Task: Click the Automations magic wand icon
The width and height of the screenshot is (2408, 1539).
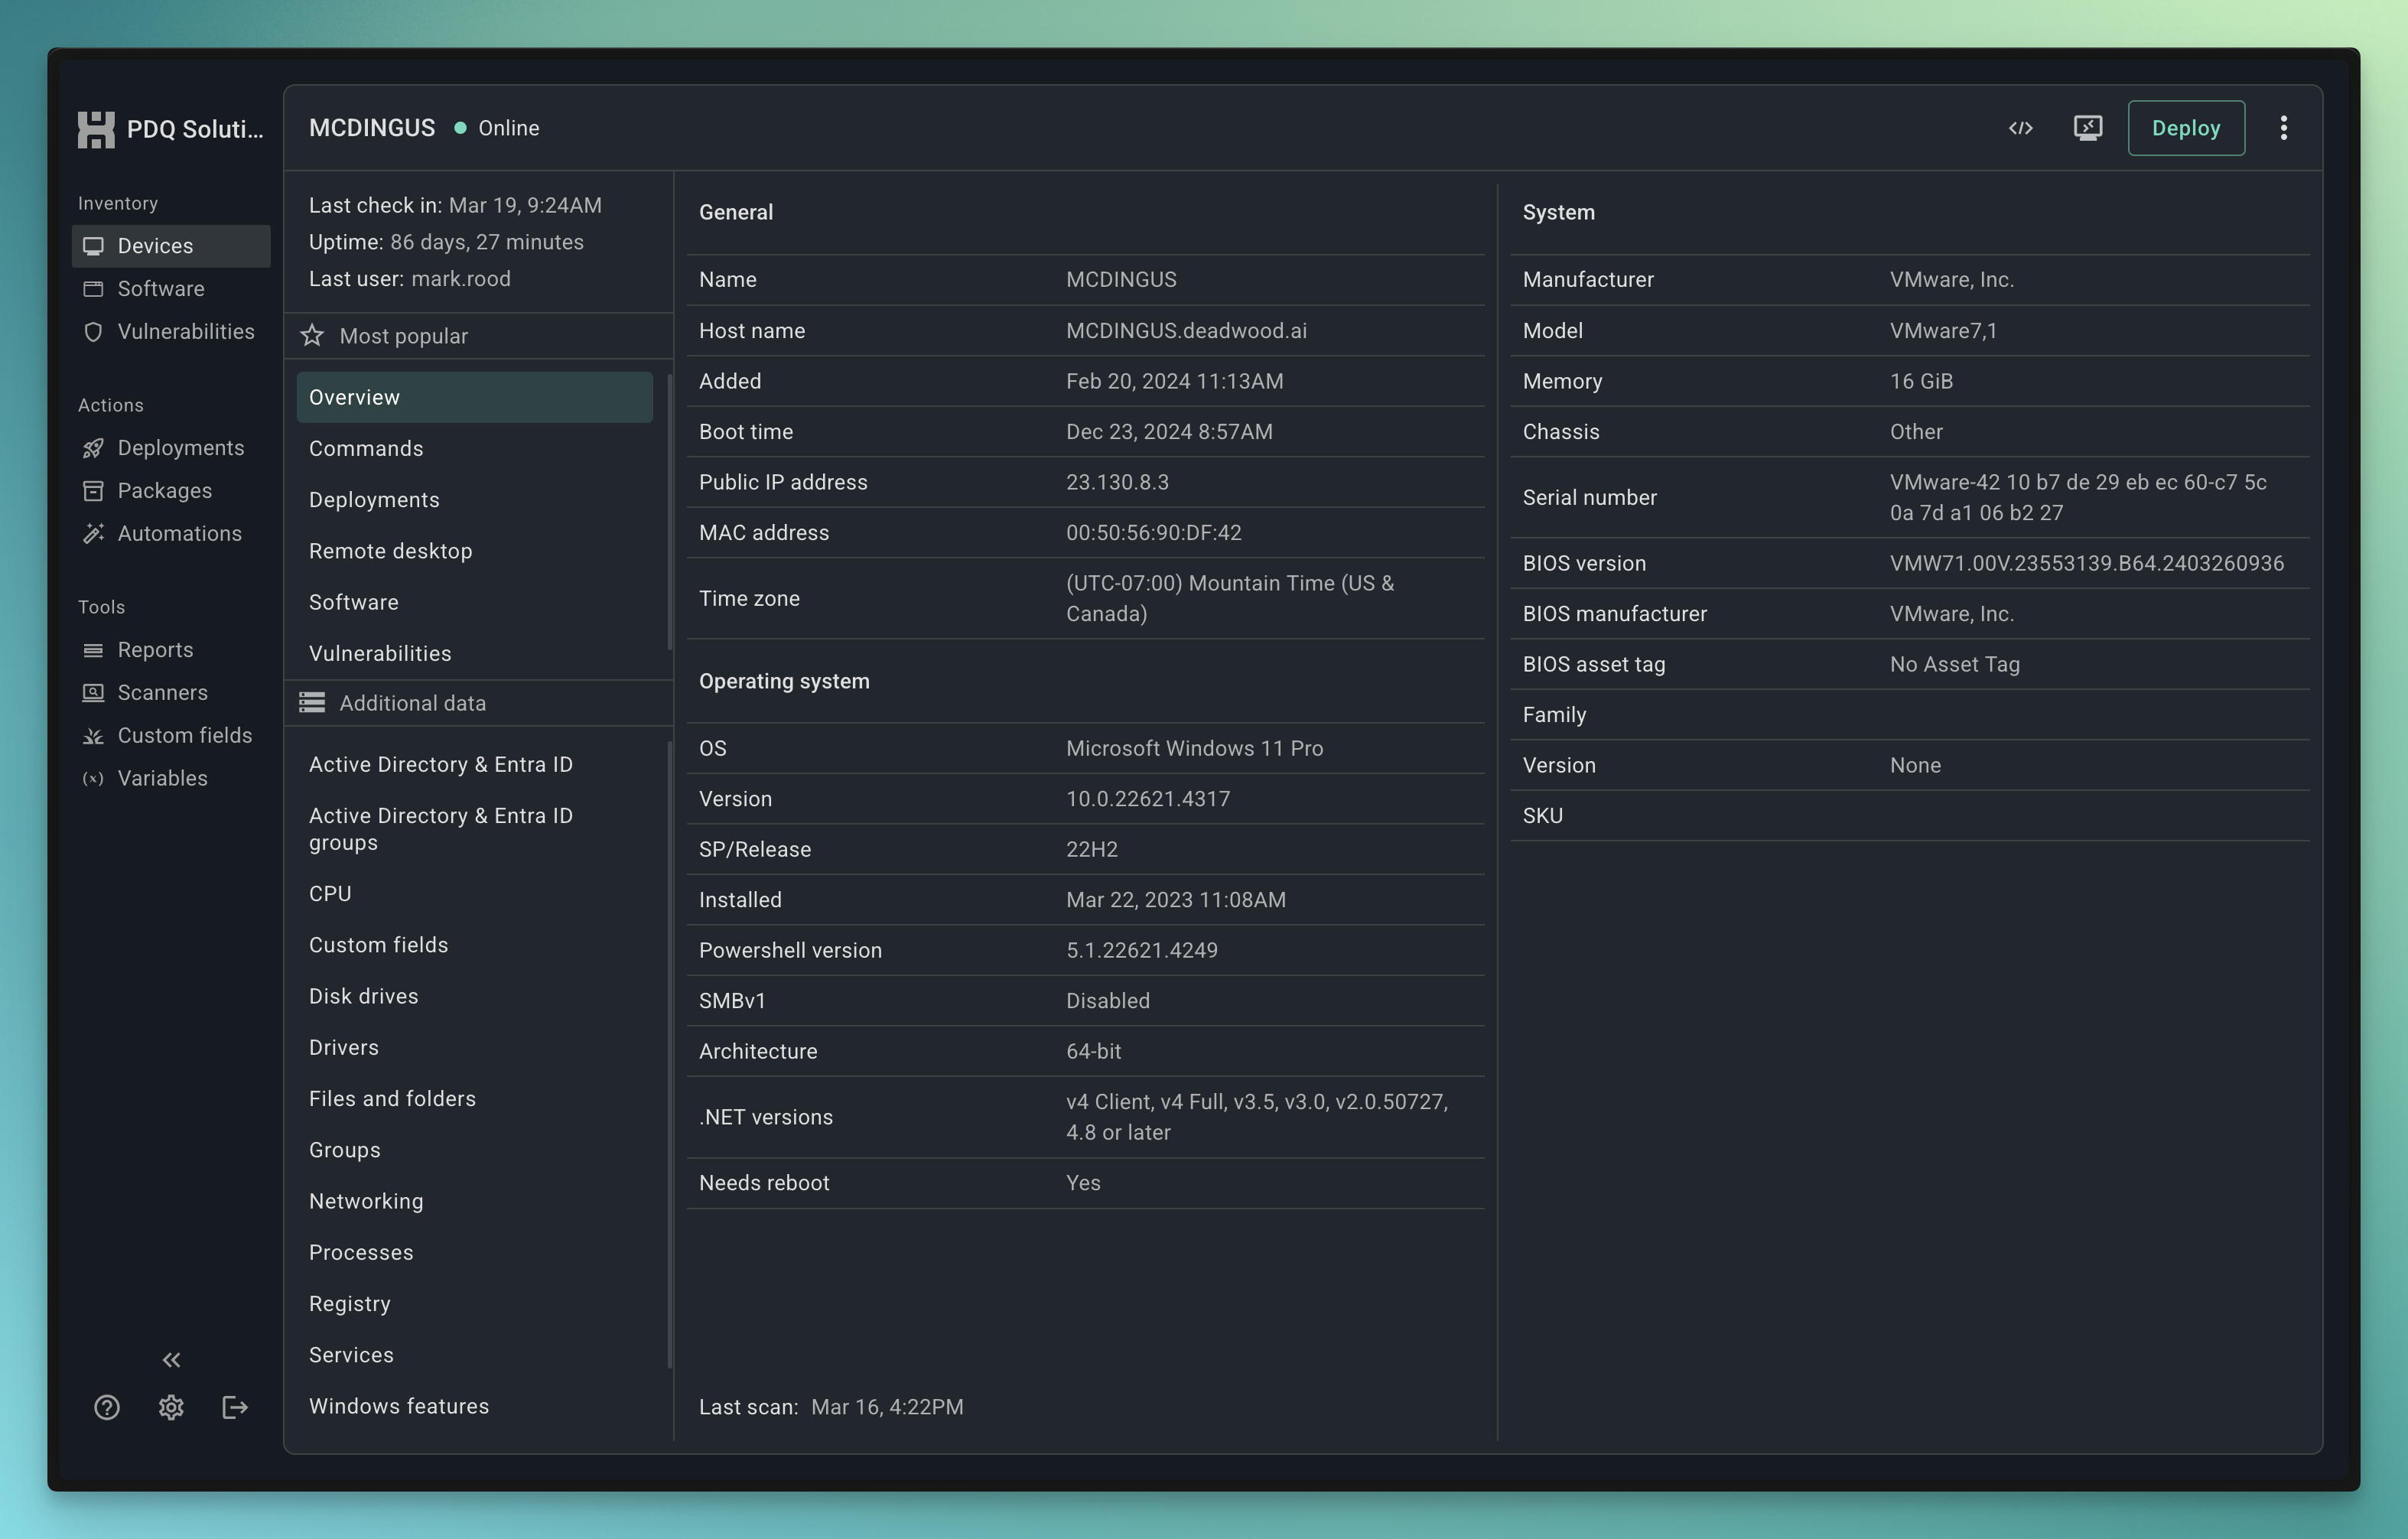Action: click(x=93, y=534)
